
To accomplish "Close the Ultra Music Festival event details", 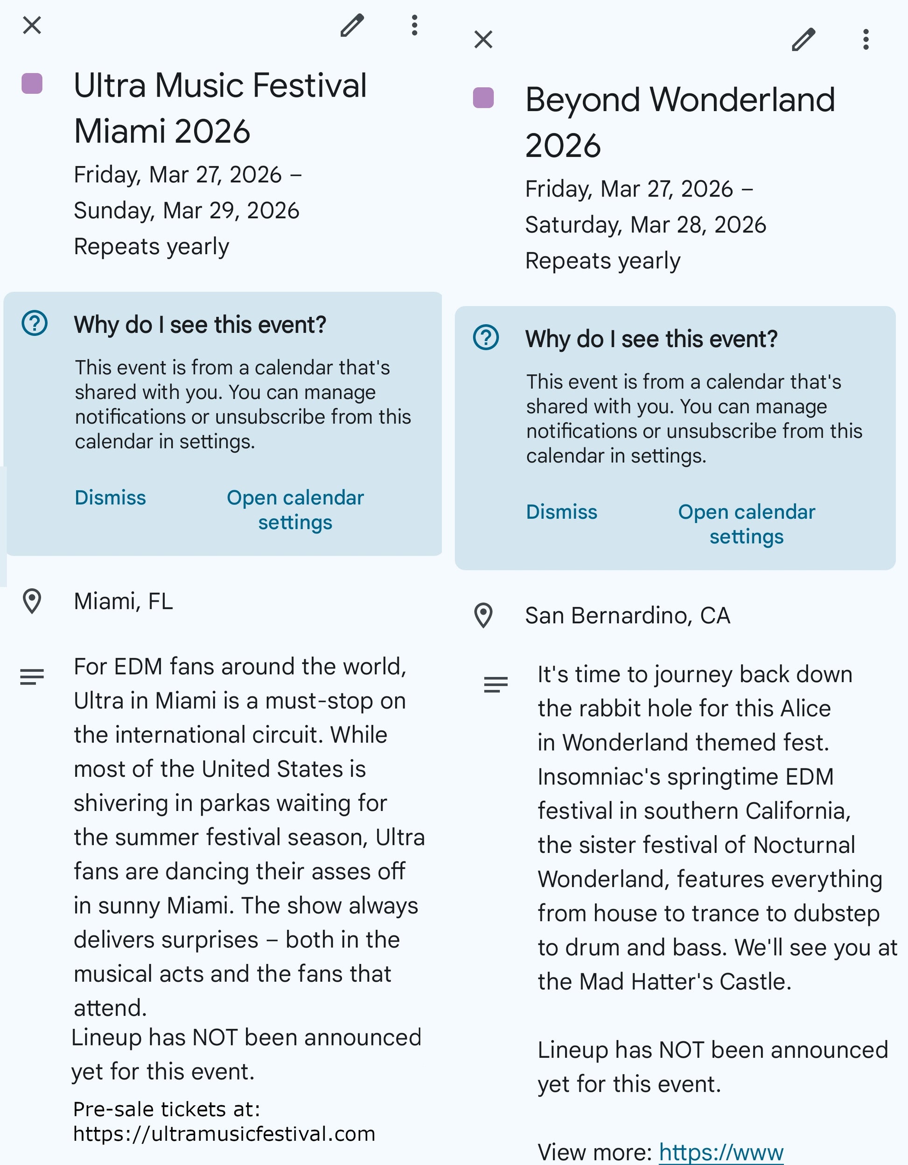I will click(32, 25).
